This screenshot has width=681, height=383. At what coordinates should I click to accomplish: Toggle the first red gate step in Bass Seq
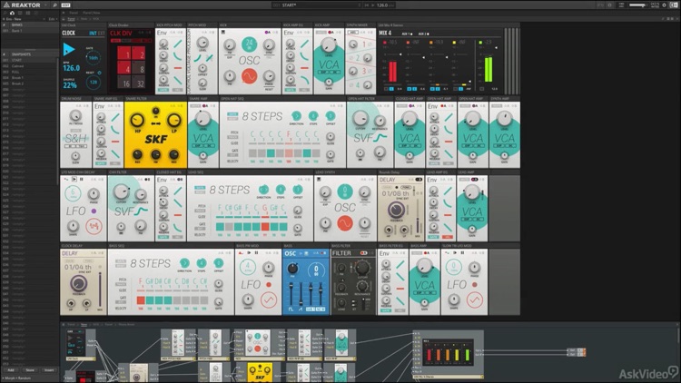point(141,300)
